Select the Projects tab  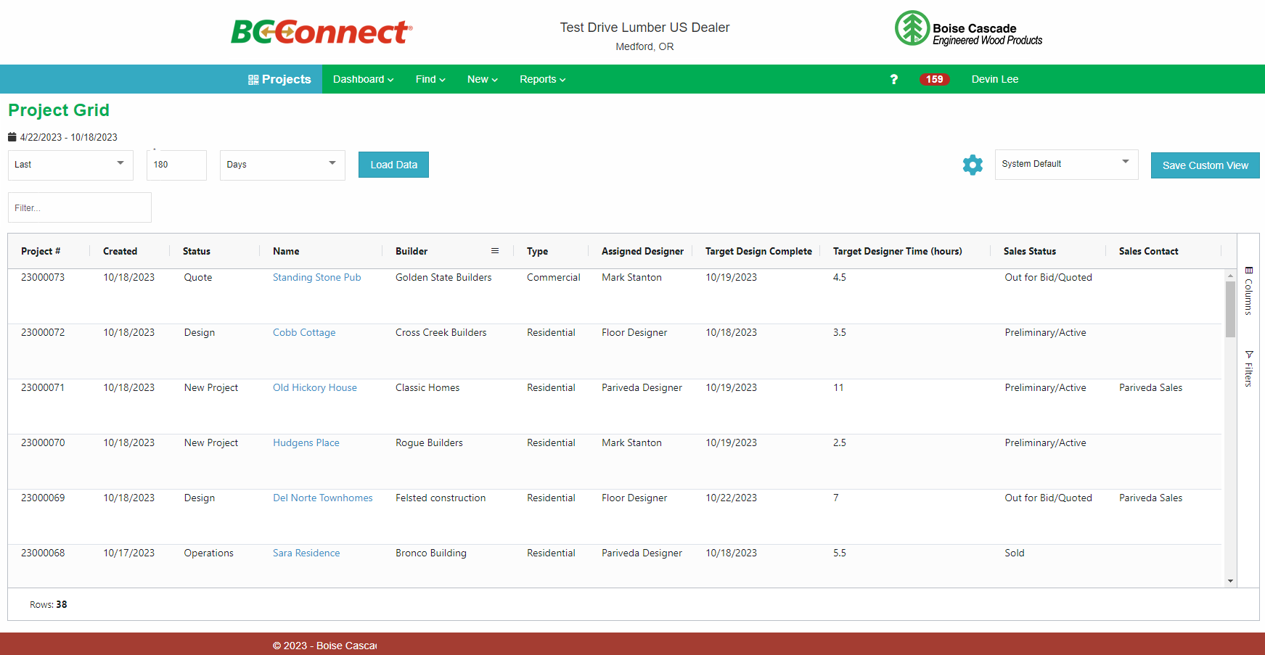click(x=279, y=79)
